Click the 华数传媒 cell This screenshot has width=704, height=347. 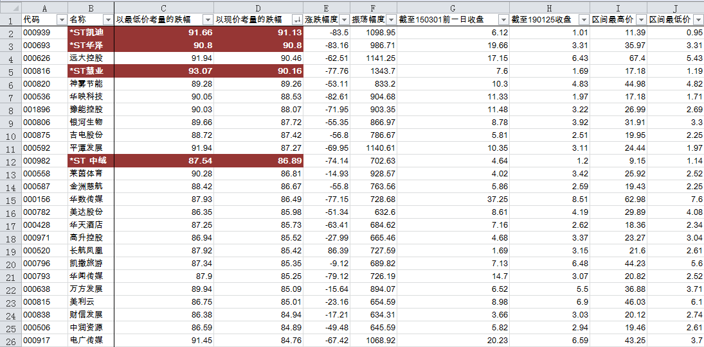pos(91,199)
